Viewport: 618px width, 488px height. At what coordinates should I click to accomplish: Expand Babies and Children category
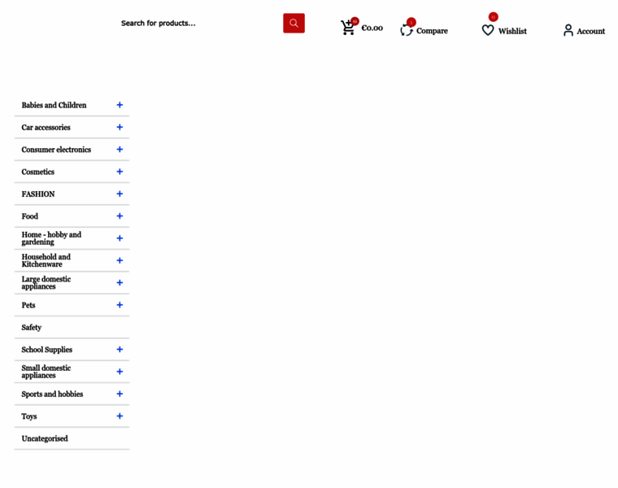tap(120, 105)
